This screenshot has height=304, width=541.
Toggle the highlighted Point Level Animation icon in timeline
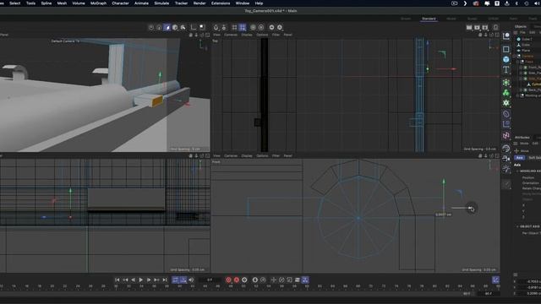[x=305, y=280]
